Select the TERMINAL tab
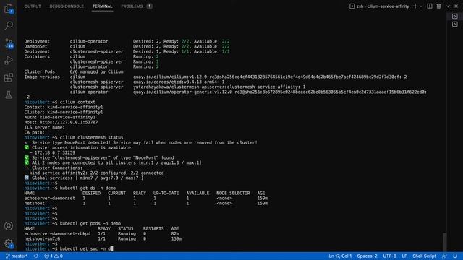This screenshot has height=260, width=463. 102,6
